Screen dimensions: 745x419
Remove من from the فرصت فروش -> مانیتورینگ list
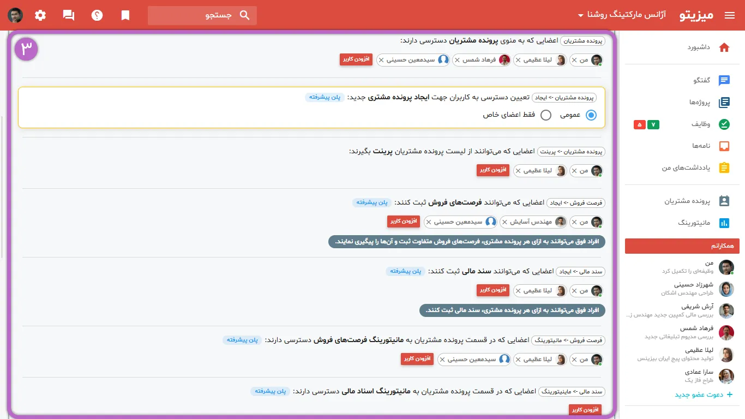point(574,360)
